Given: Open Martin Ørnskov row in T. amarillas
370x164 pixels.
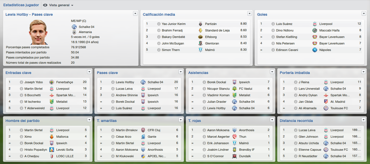Looking at the screenshot, I should point(139,130).
